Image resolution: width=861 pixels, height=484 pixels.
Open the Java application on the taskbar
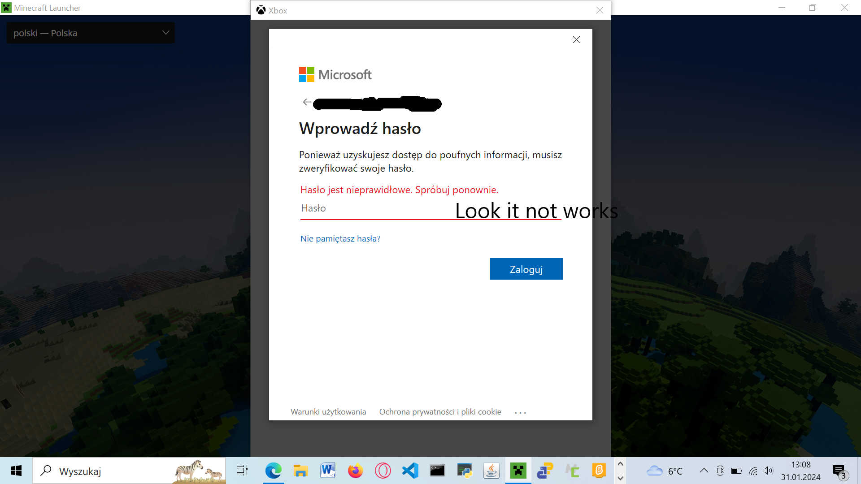491,471
